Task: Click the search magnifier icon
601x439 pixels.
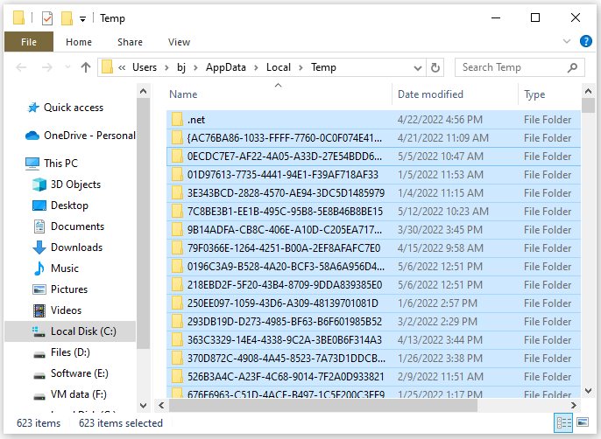Action: coord(572,67)
